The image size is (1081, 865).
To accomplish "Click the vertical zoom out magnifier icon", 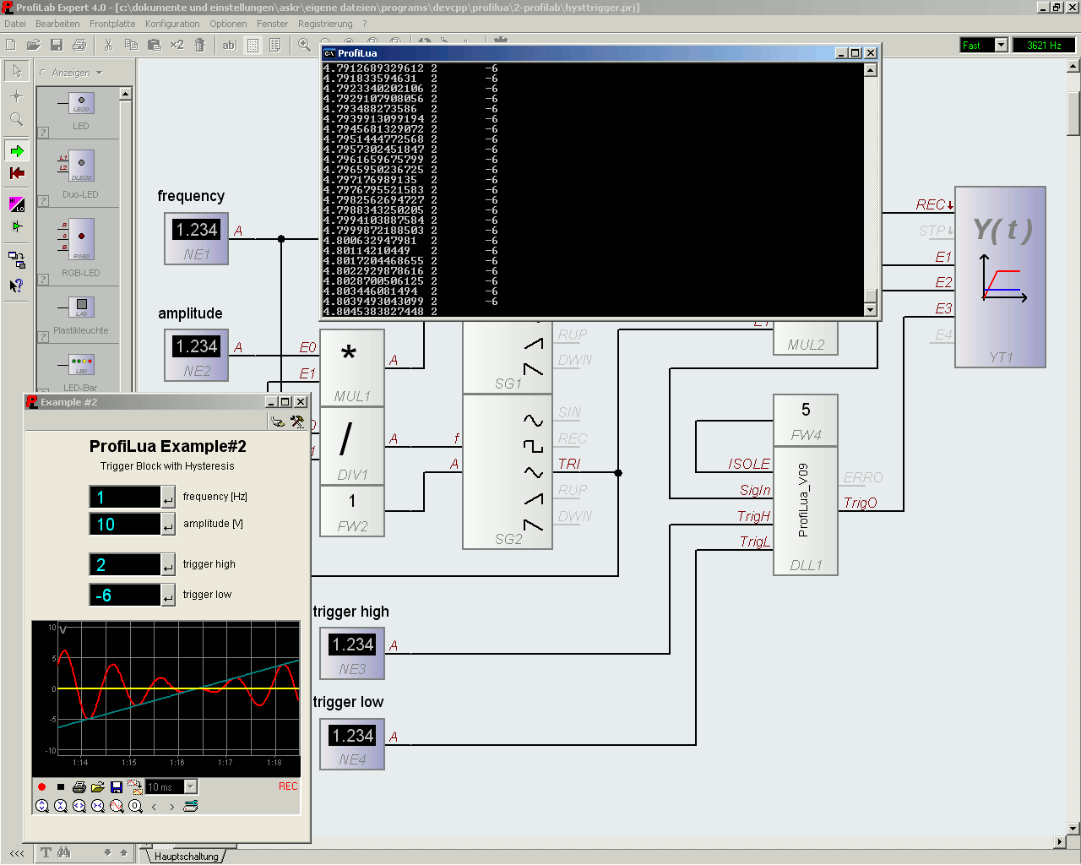I will pyautogui.click(x=61, y=806).
